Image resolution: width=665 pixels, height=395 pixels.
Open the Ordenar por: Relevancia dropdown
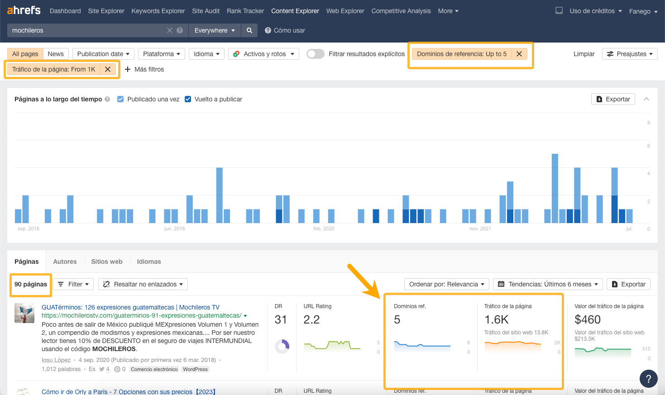tap(446, 284)
